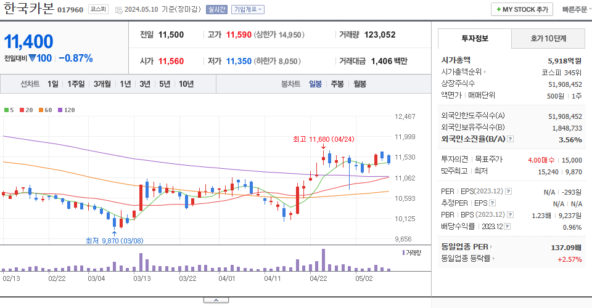Viewport: 592px width, 308px height.
Task: Click the purple 거래량 legend marker
Action: click(x=403, y=253)
